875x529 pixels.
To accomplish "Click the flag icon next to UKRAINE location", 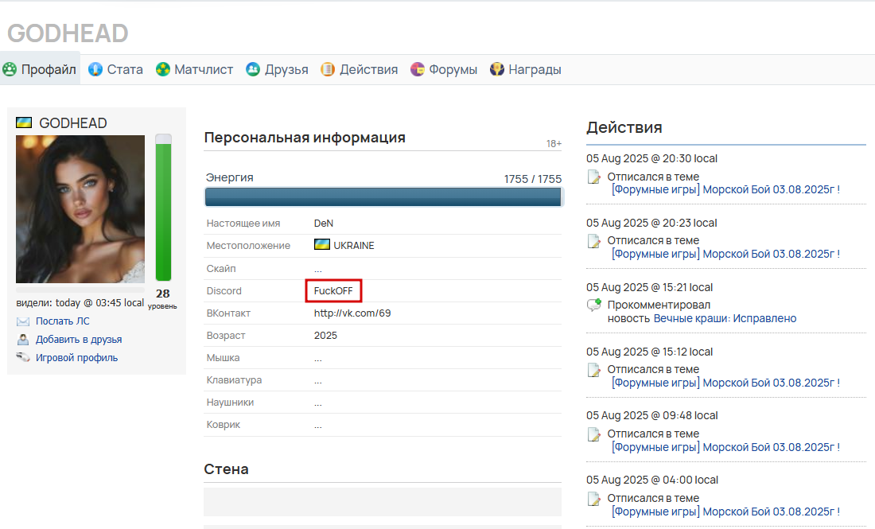I will pos(322,244).
